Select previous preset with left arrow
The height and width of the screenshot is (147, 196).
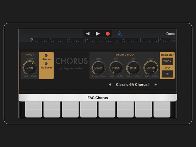[110, 85]
